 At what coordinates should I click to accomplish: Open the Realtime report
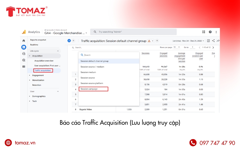pyautogui.click(x=34, y=45)
